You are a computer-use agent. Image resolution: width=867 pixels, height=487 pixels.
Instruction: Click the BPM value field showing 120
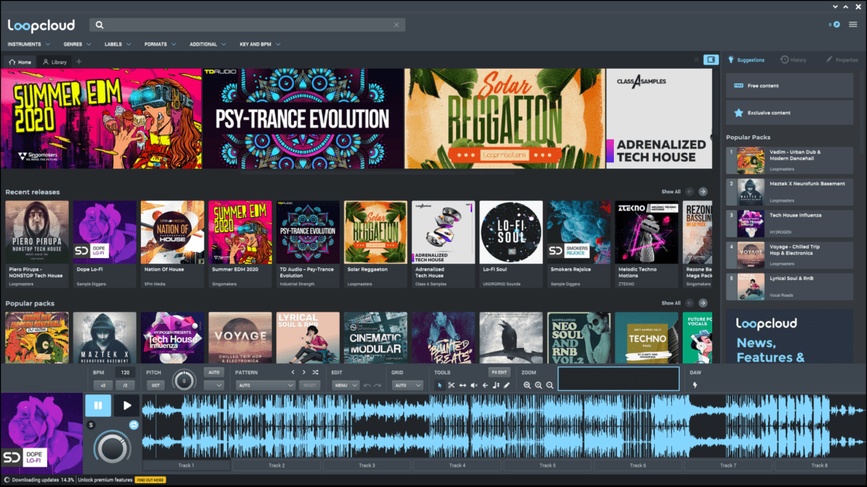point(125,372)
